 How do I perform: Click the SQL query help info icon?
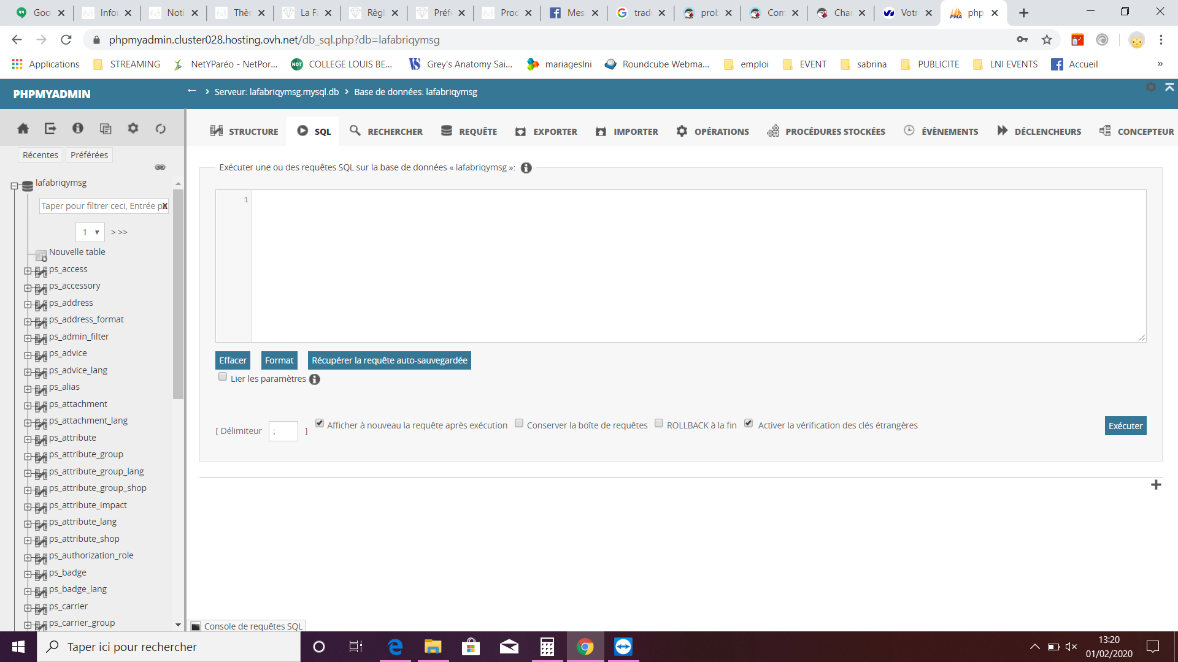pyautogui.click(x=526, y=168)
